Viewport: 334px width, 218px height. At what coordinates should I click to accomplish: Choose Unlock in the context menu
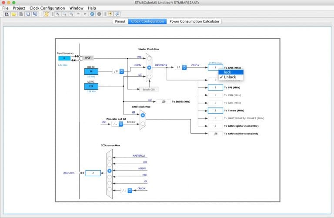pos(231,77)
